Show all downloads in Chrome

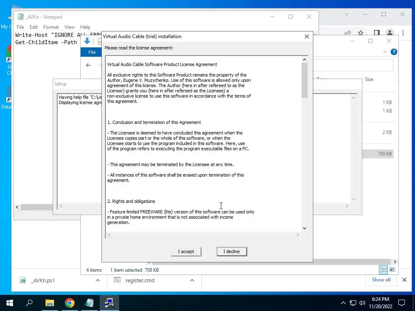tap(381, 280)
